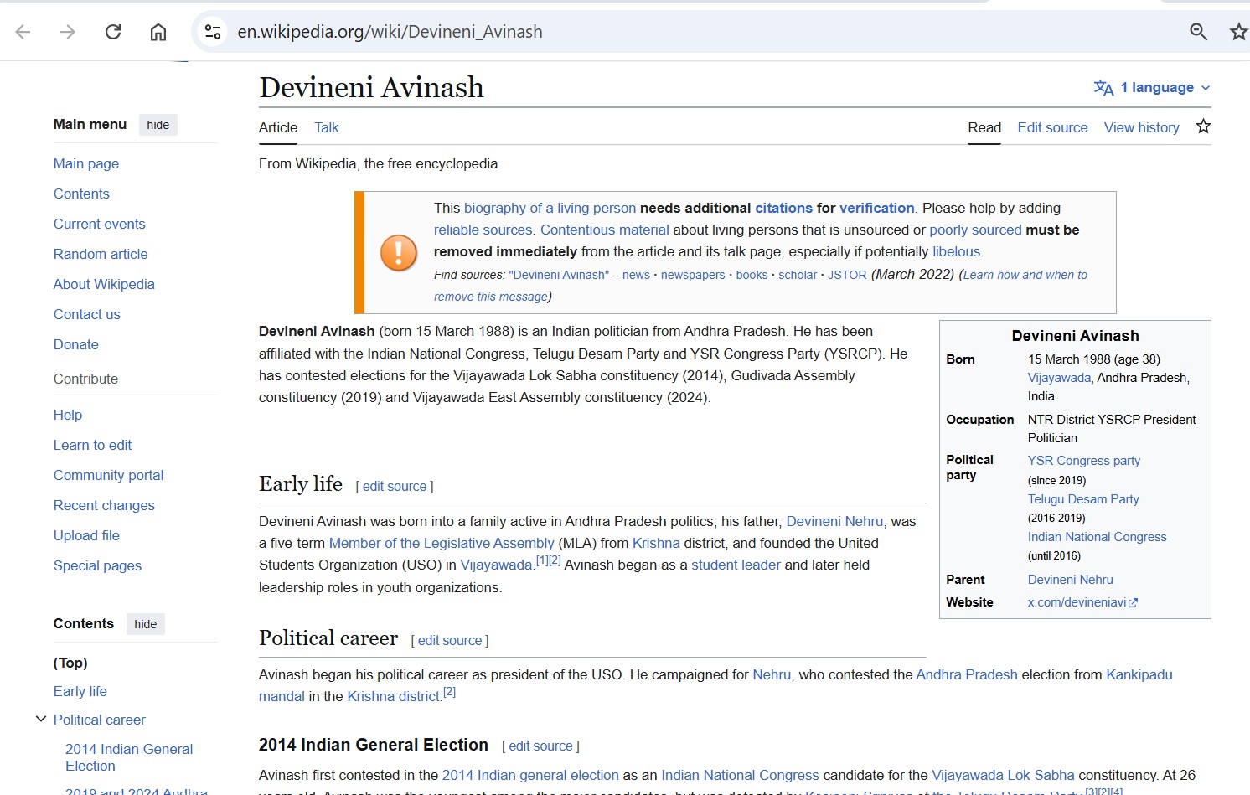Go to the browser home icon
The height and width of the screenshot is (795, 1250).
click(158, 32)
